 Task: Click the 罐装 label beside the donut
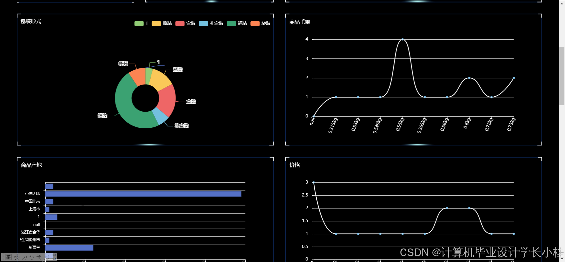pos(102,116)
